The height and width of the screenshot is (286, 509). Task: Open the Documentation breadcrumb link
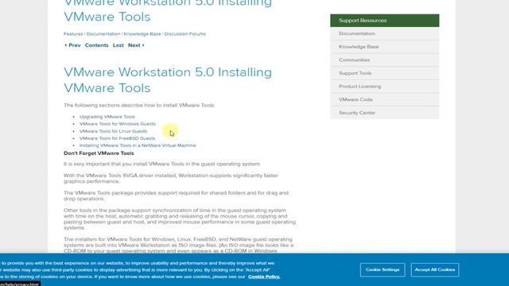tap(103, 33)
